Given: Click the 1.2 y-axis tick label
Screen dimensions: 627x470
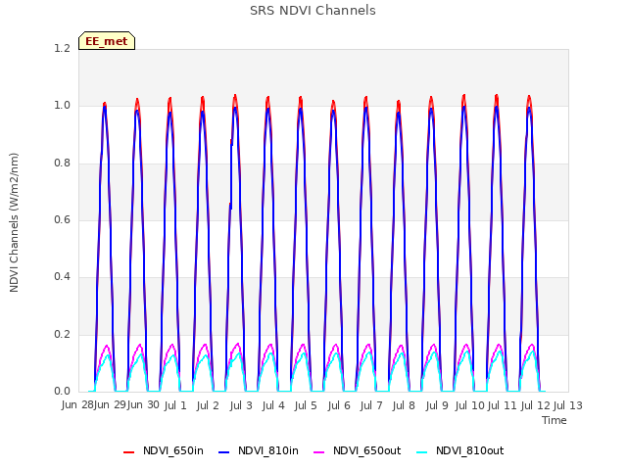Looking at the screenshot, I should (x=62, y=48).
